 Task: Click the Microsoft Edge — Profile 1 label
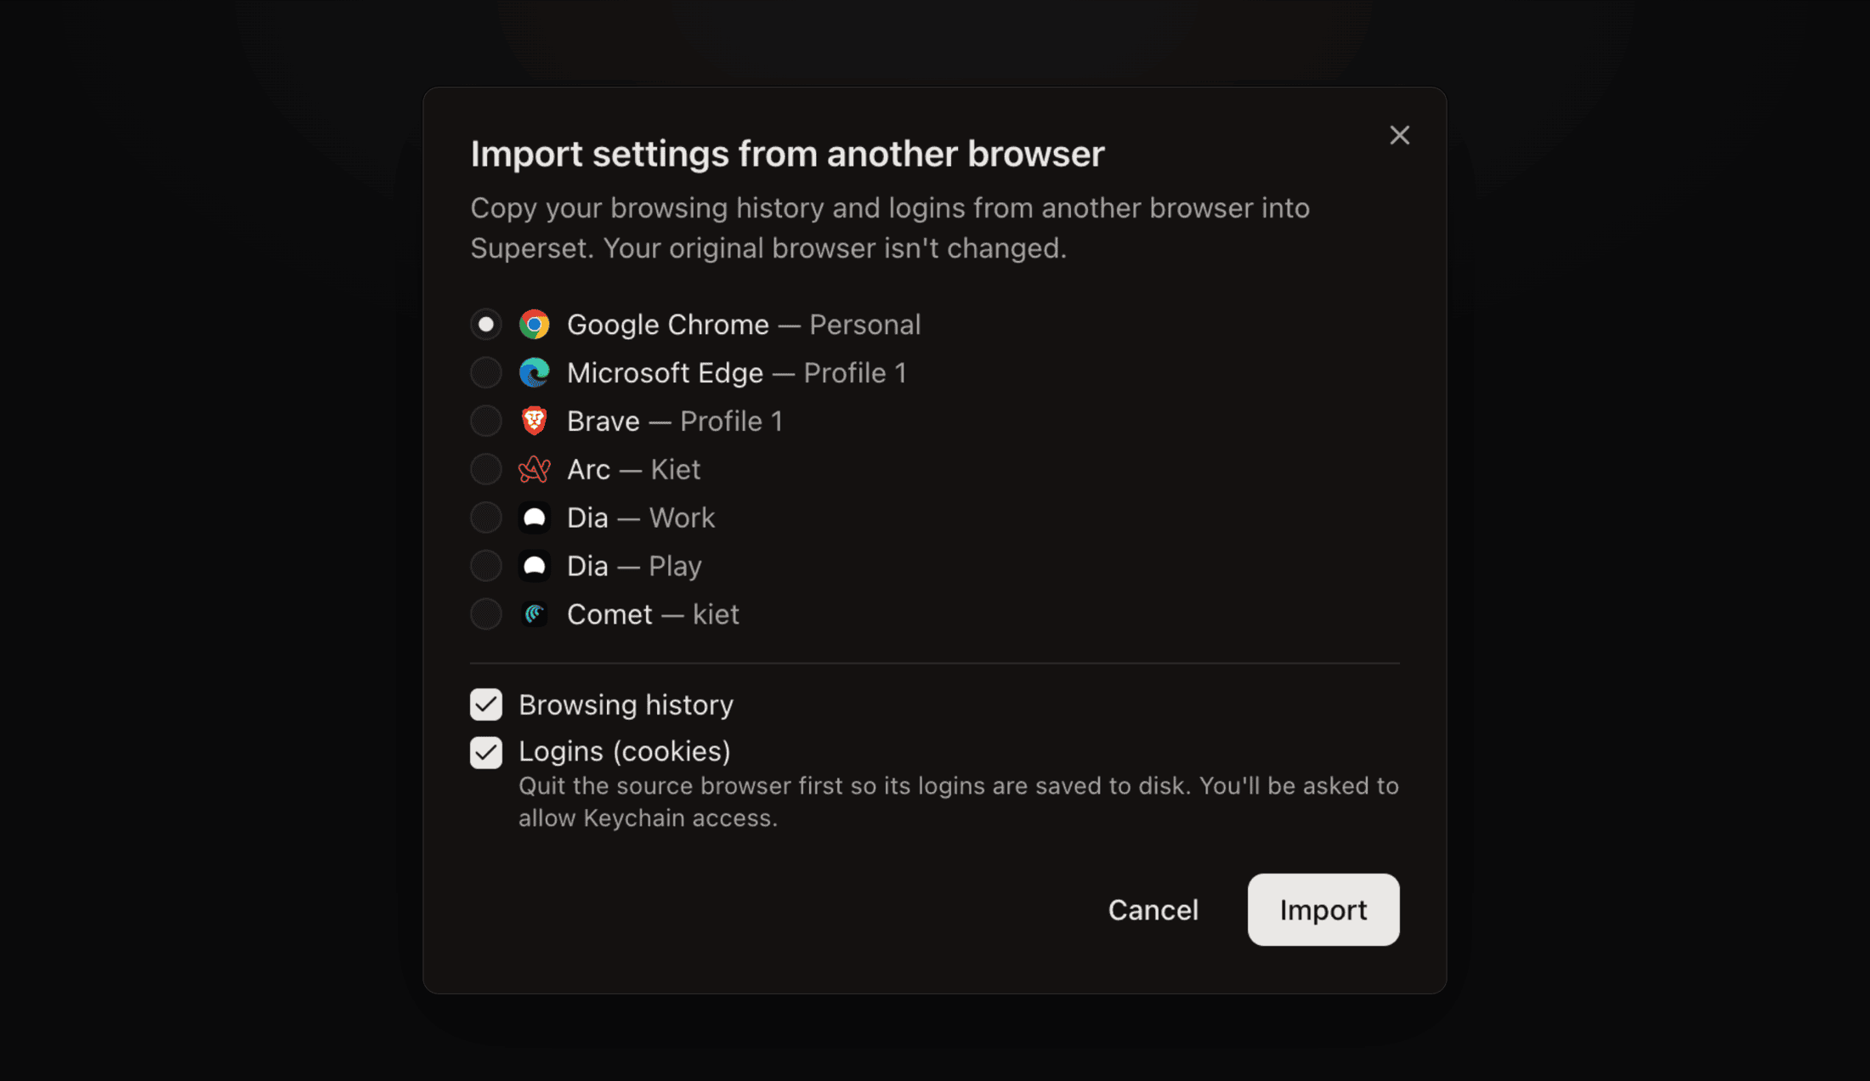737,373
